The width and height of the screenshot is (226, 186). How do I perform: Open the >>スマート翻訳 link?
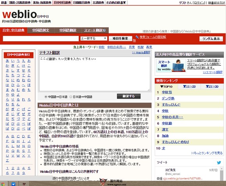coord(213,72)
